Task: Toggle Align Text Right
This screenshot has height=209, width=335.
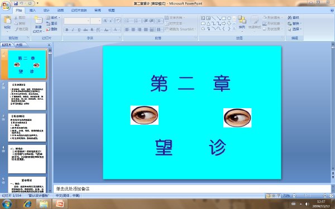Action: coord(140,30)
